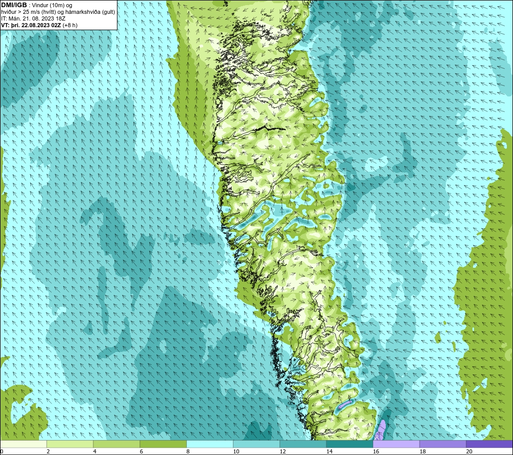
Task: Click the "12" tick label on the color scale
Action: tap(283, 451)
